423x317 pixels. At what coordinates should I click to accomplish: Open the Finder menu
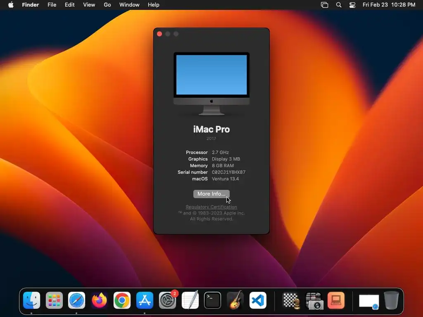click(31, 5)
